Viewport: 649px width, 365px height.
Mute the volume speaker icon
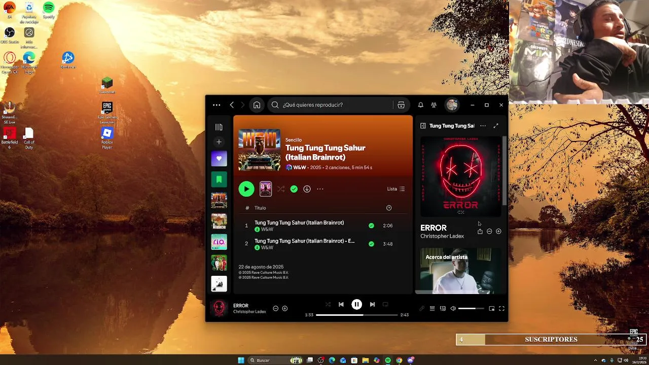[x=453, y=308]
